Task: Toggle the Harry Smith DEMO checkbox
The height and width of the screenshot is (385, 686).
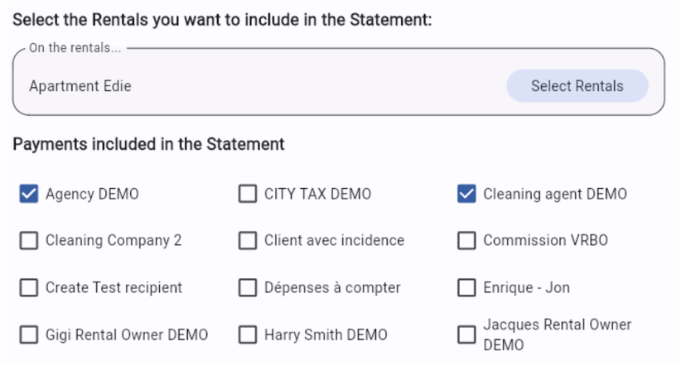Action: click(248, 335)
